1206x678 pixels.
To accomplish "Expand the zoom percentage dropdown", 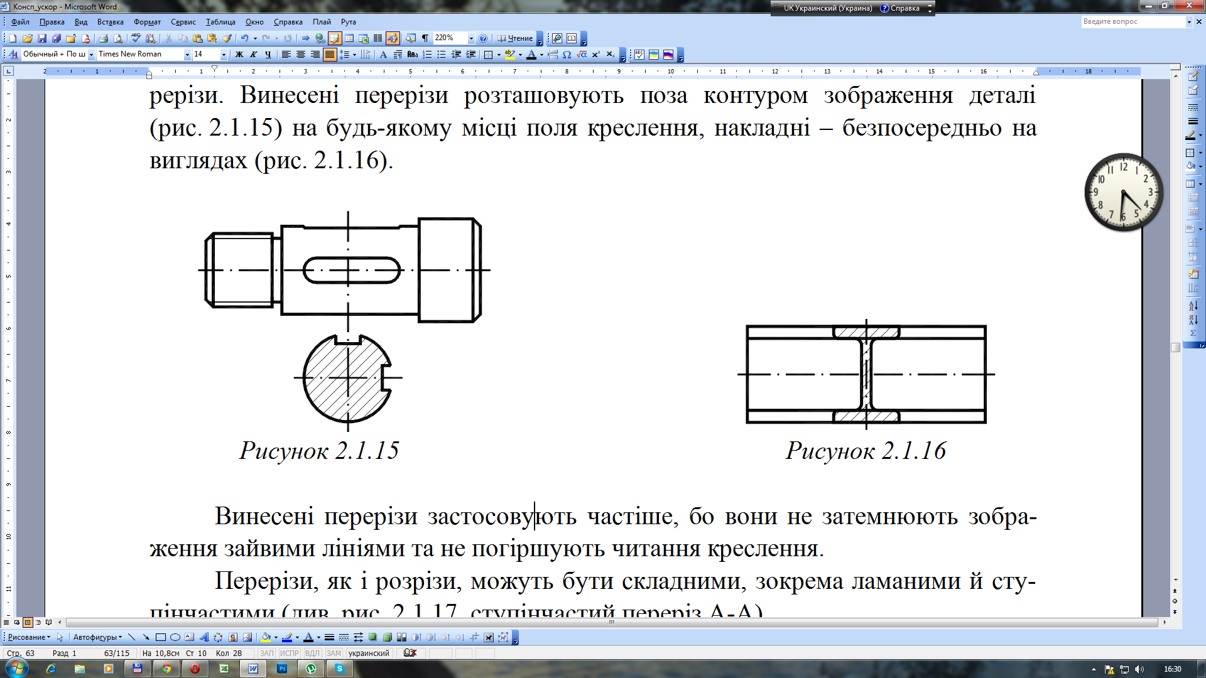I will (x=471, y=38).
